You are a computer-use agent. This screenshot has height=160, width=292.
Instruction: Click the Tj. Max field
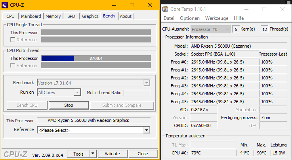coord(213,145)
